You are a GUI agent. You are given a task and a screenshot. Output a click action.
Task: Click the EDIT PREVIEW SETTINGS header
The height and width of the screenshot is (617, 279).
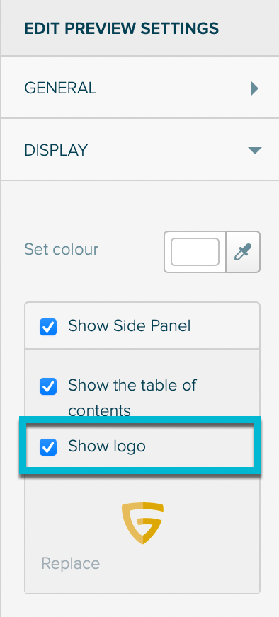[x=121, y=29]
